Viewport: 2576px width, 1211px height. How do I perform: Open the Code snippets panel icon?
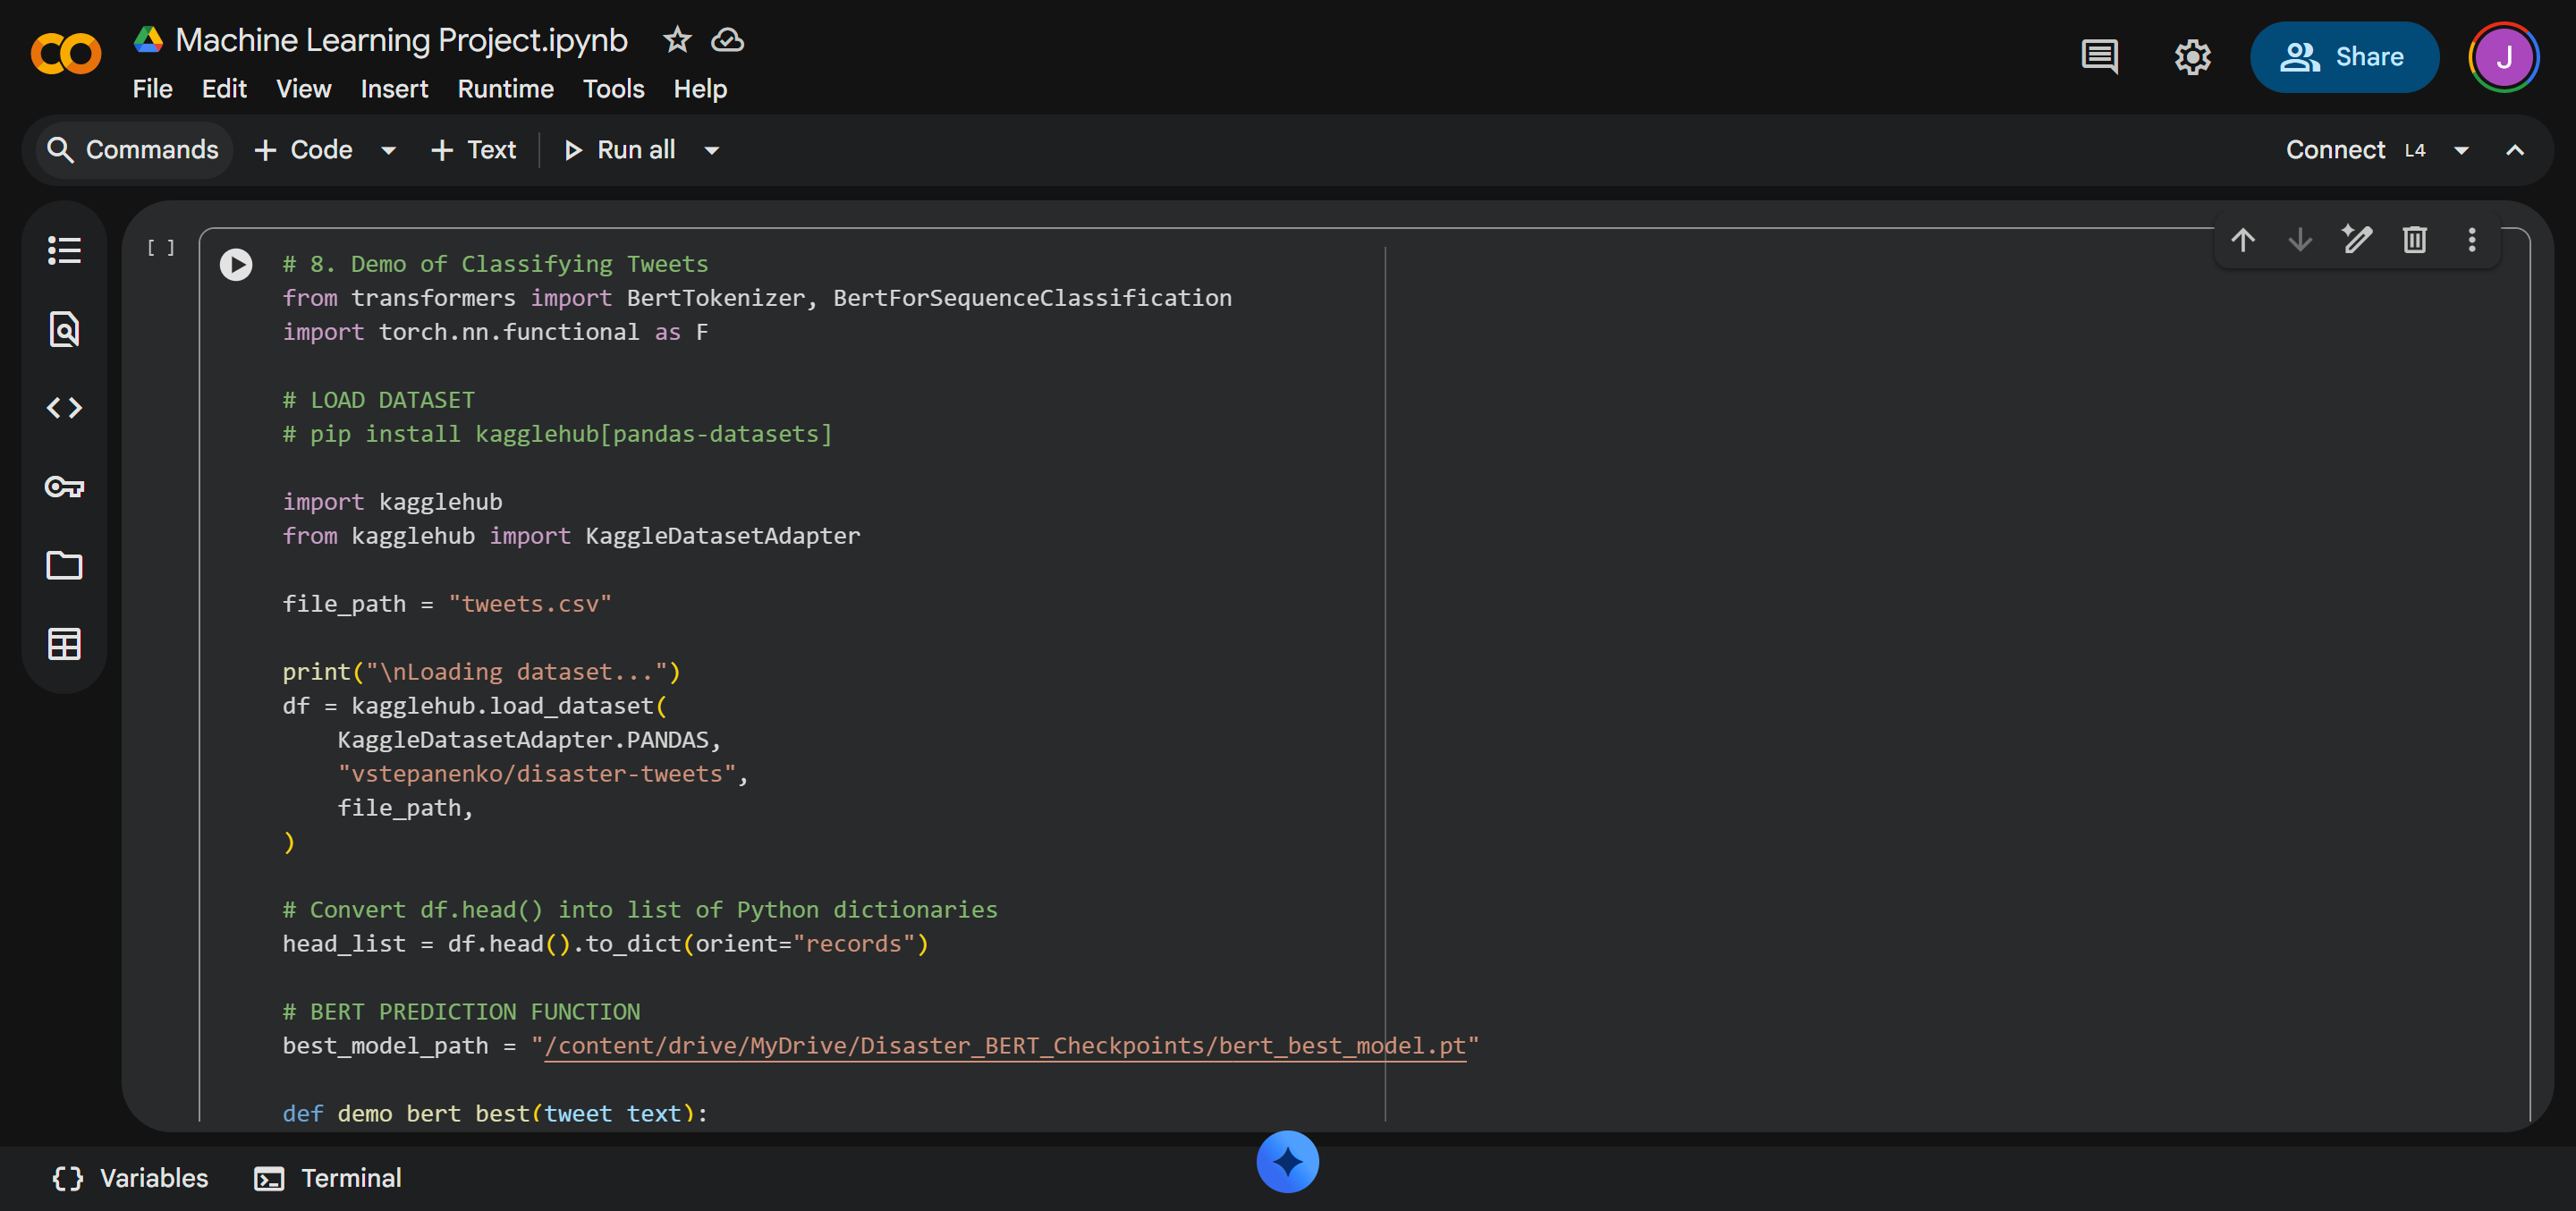point(64,408)
